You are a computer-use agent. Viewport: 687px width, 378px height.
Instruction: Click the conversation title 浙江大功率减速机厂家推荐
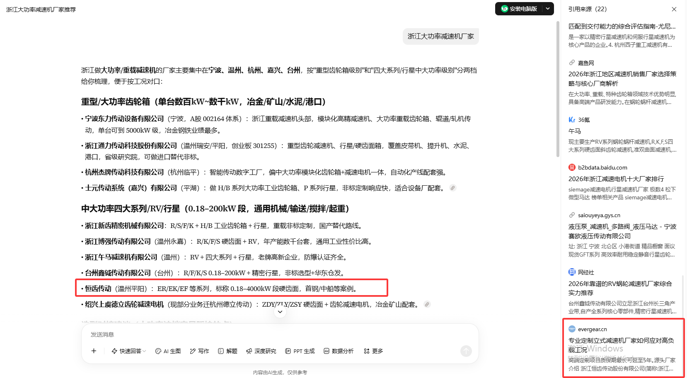[41, 10]
